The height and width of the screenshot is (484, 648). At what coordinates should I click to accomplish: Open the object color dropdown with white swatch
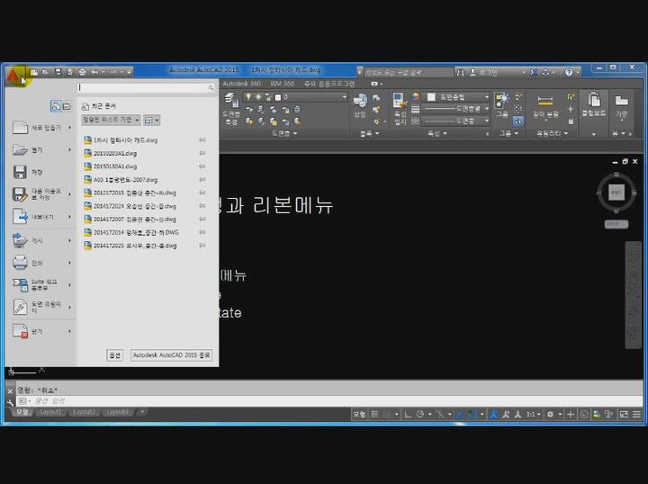(457, 97)
